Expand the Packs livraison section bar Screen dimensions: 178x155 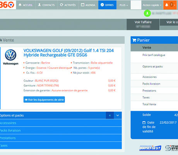[61, 131]
